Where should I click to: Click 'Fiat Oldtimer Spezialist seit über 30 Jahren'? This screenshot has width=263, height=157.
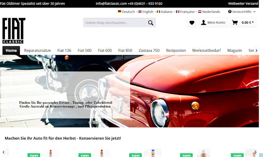pyautogui.click(x=32, y=4)
